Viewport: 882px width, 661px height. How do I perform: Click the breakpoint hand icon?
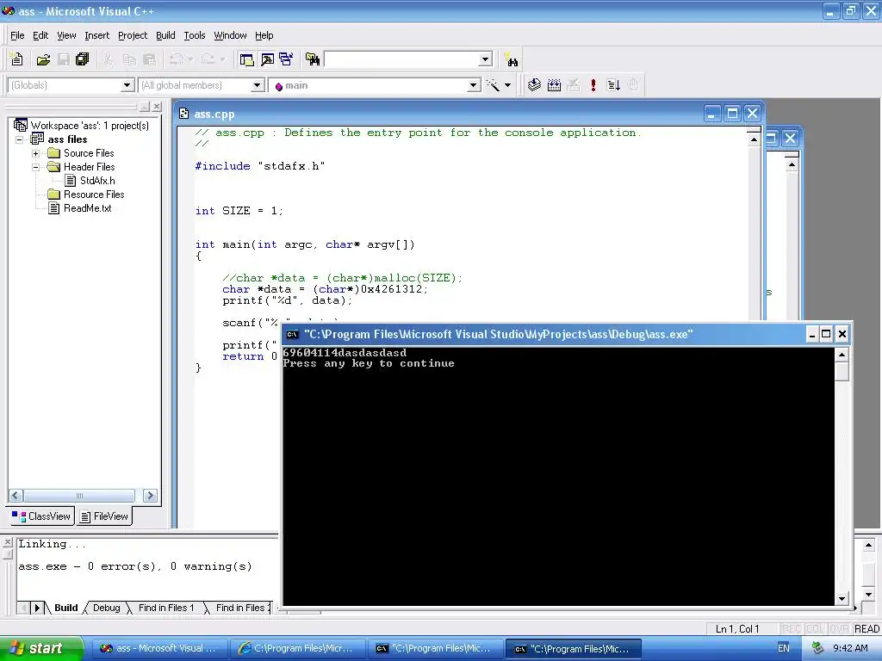(633, 85)
